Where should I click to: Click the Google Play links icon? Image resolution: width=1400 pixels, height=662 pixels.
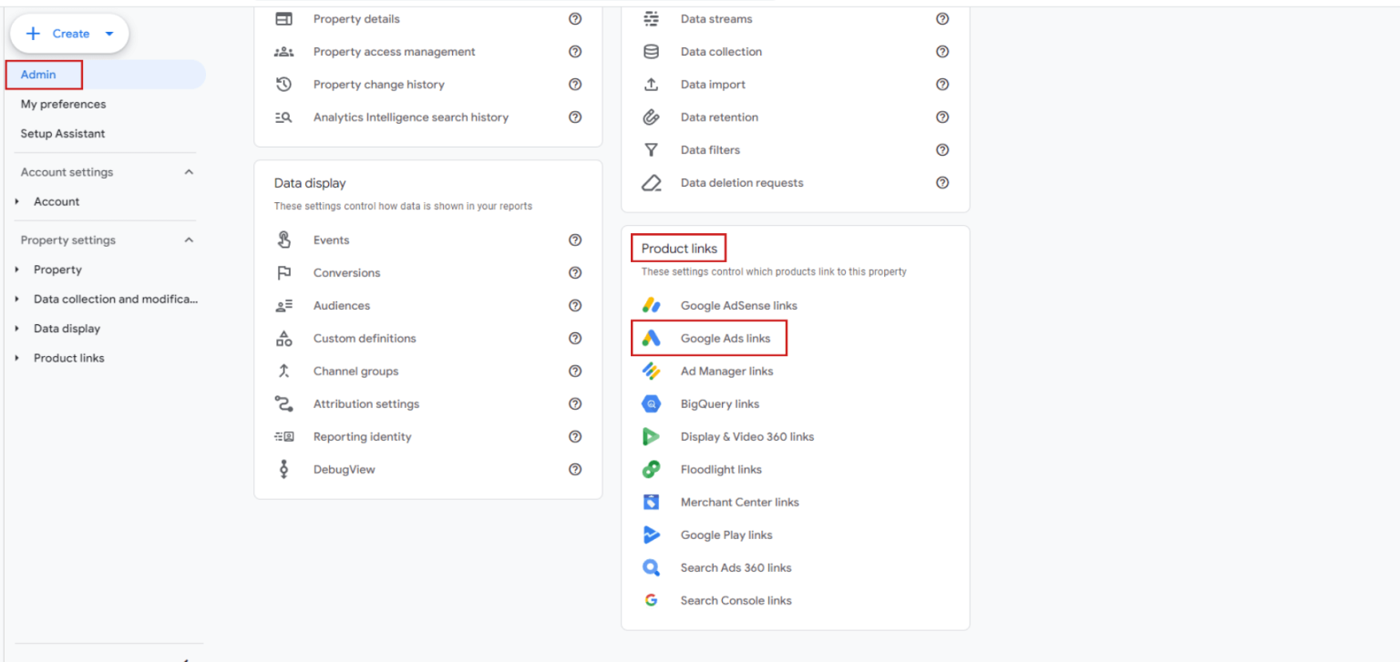(651, 535)
